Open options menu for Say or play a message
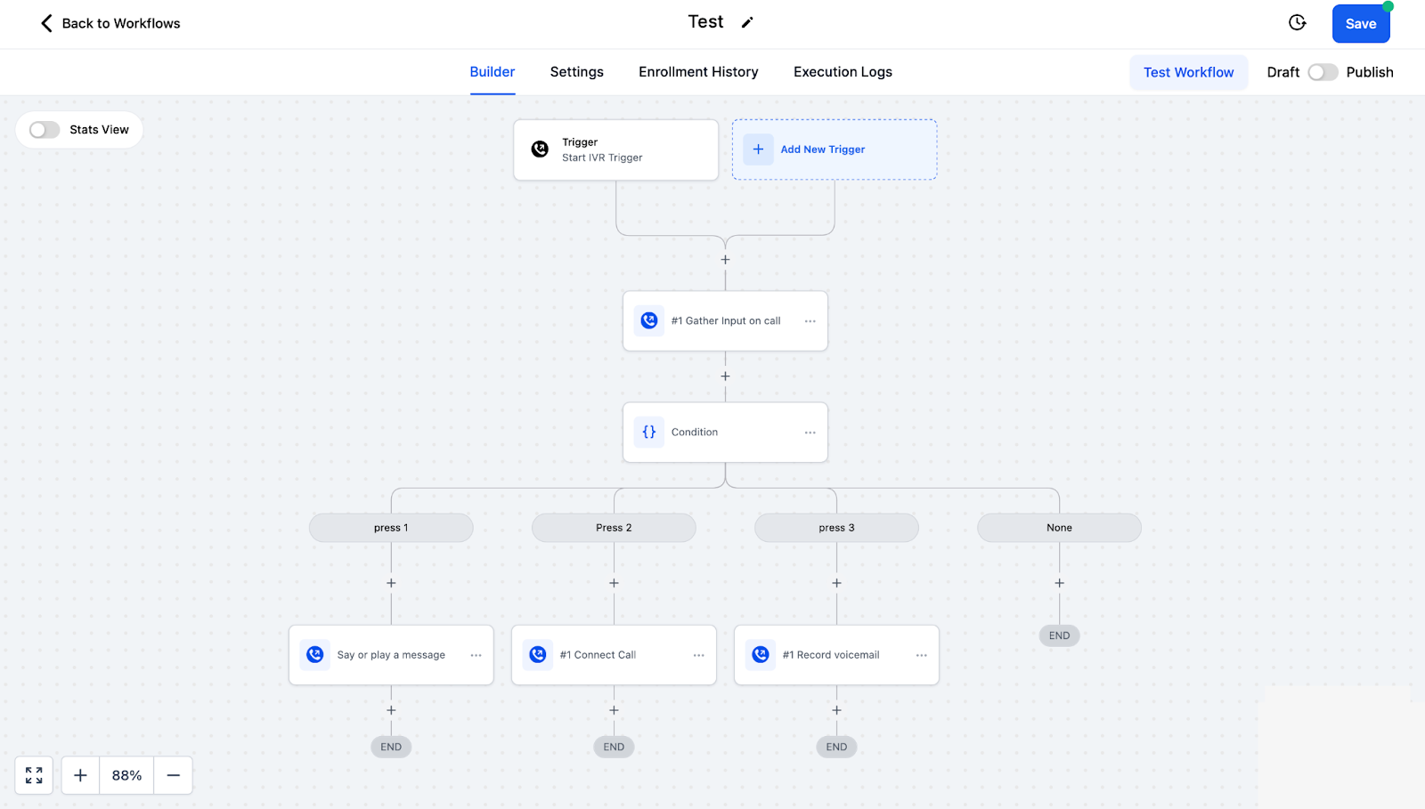 tap(476, 655)
